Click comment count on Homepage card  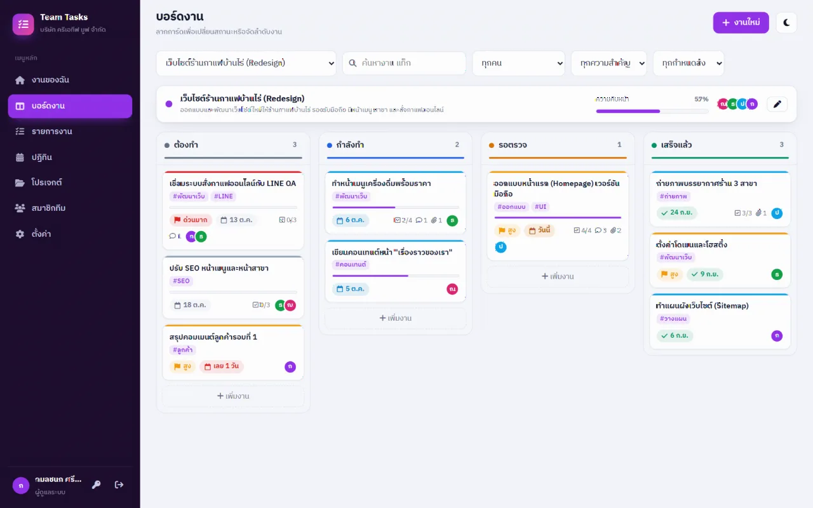point(601,231)
